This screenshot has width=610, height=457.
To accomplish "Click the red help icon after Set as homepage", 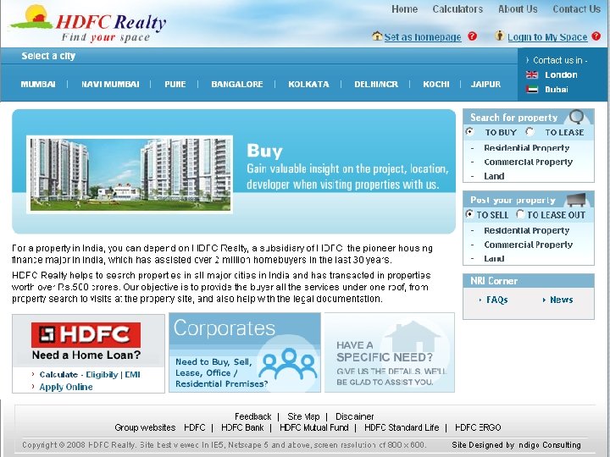I will click(472, 36).
